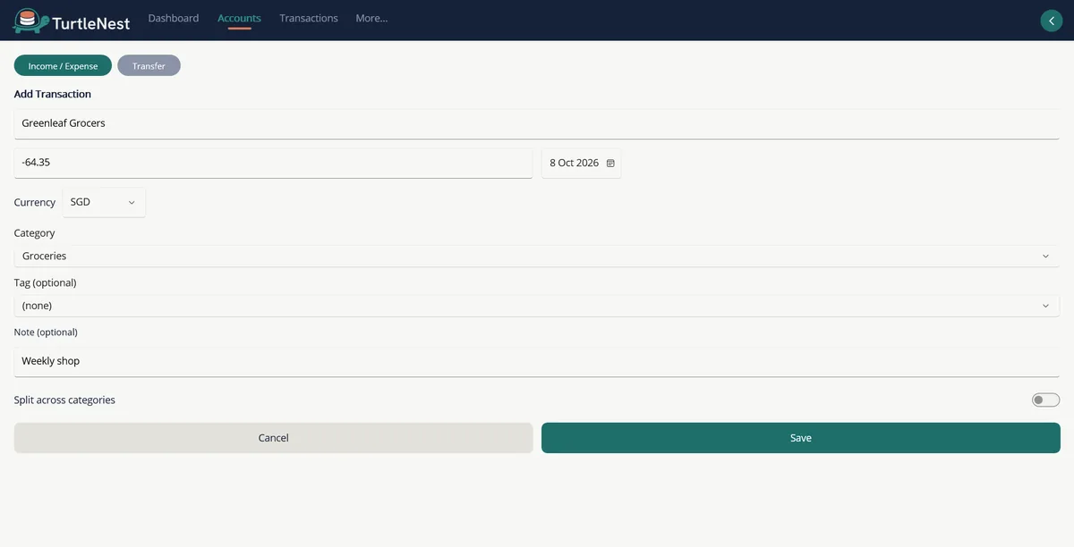Click the Add Transaction heading
This screenshot has width=1074, height=547.
coord(53,94)
